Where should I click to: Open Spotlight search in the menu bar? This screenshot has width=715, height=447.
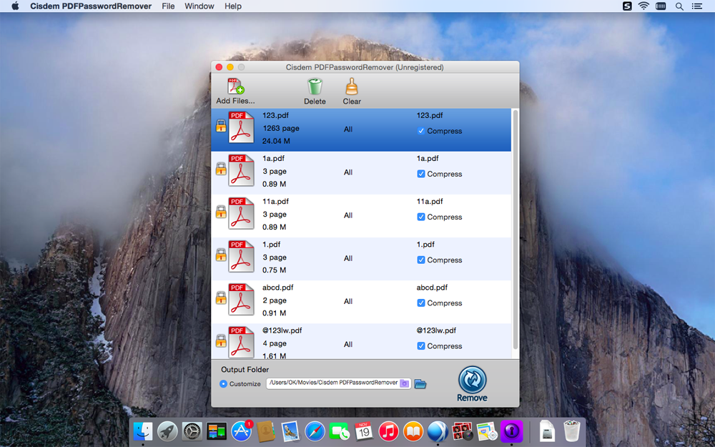pyautogui.click(x=679, y=6)
